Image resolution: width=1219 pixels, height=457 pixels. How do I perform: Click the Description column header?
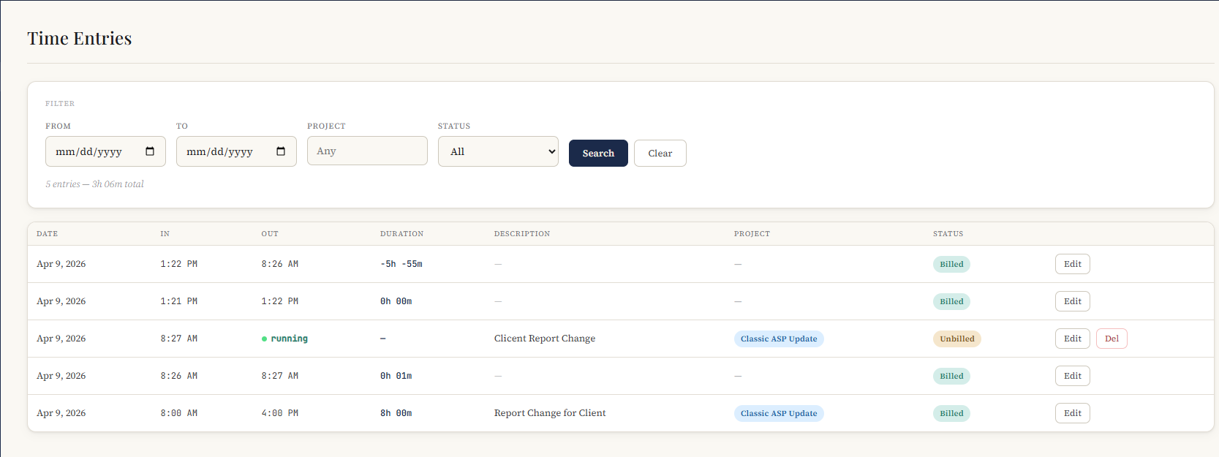522,234
